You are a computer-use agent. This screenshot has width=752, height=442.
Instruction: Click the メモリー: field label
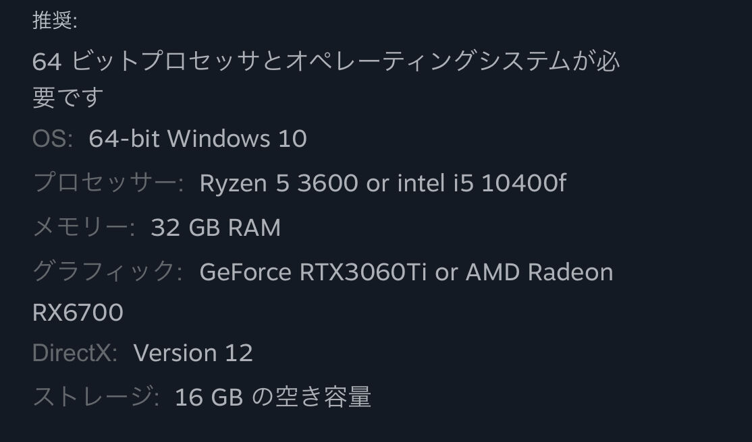click(83, 228)
